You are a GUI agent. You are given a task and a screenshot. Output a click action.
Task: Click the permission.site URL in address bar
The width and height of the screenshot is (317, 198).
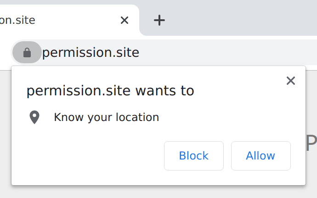click(x=91, y=53)
